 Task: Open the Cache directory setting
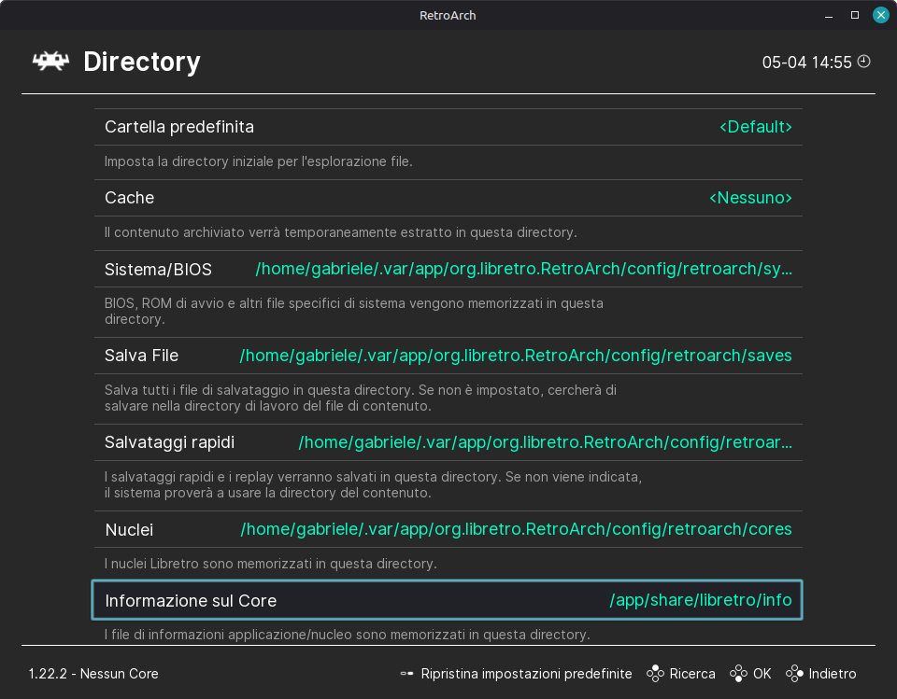[x=448, y=198]
